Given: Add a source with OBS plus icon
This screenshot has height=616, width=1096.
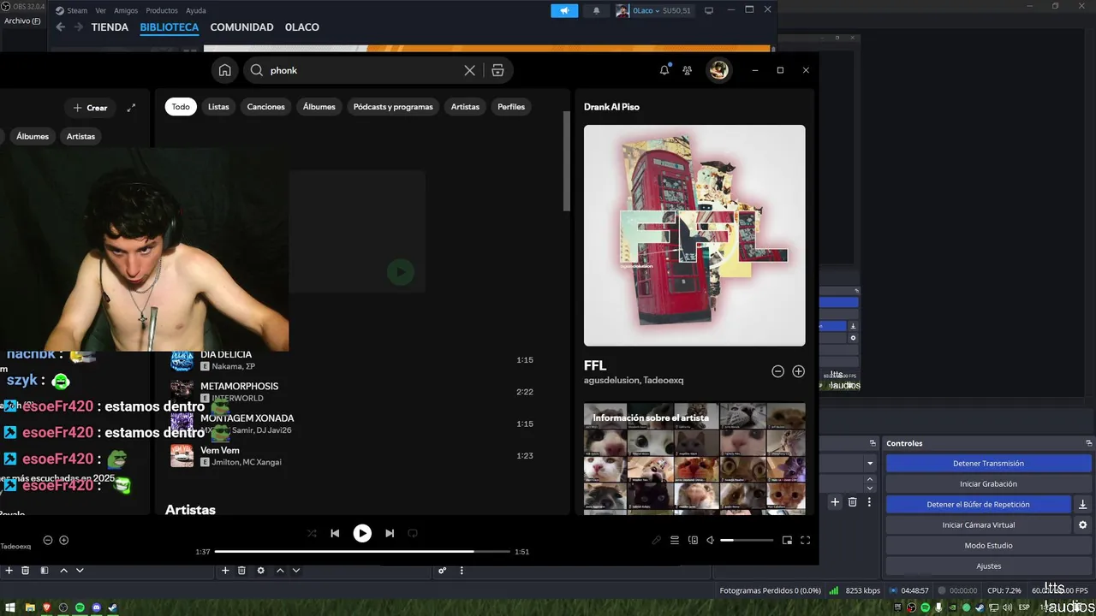Looking at the screenshot, I should pyautogui.click(x=225, y=571).
